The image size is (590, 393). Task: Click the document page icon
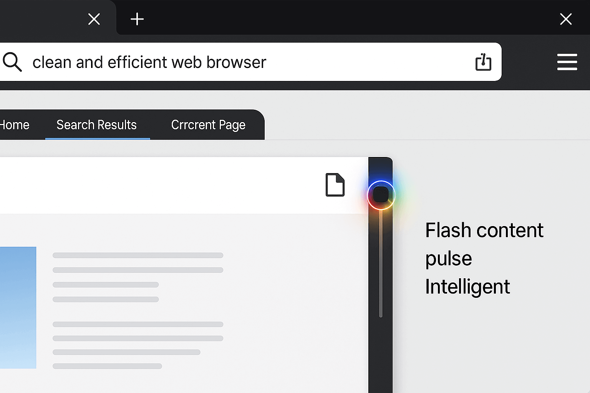[x=335, y=185]
